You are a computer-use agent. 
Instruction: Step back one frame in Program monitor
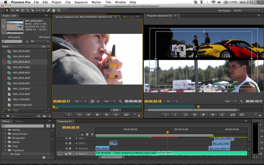coord(194,115)
